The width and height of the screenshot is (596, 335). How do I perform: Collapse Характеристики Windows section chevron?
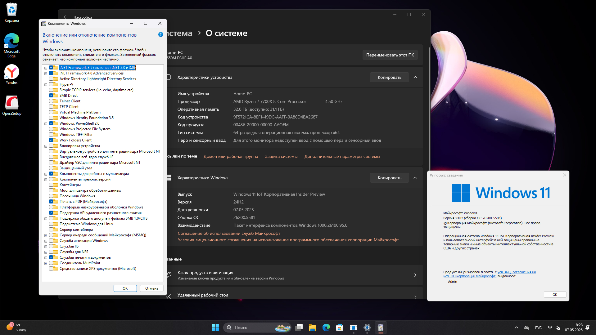click(x=415, y=178)
